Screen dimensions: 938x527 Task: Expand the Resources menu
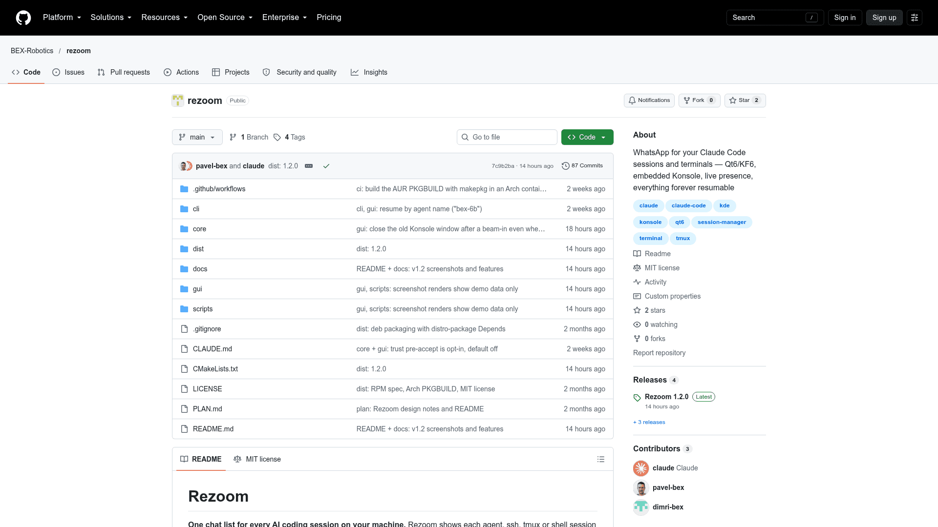pos(165,18)
